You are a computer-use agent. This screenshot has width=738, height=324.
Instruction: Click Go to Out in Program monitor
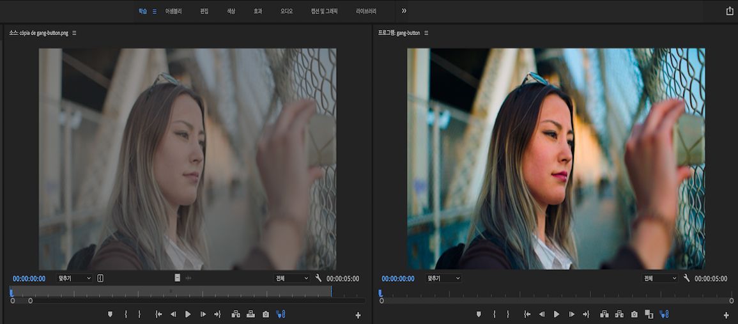tap(586, 314)
